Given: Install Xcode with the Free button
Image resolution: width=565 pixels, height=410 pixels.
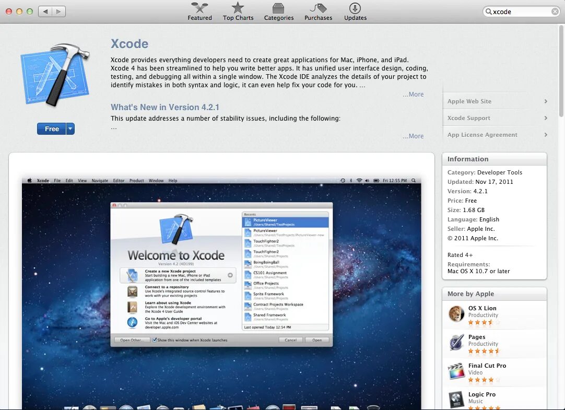Looking at the screenshot, I should click(52, 128).
